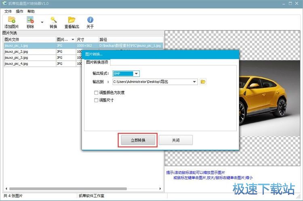Viewport: 303px width, 201px height.
Task: Click the 立即转换 button
Action: 138,140
